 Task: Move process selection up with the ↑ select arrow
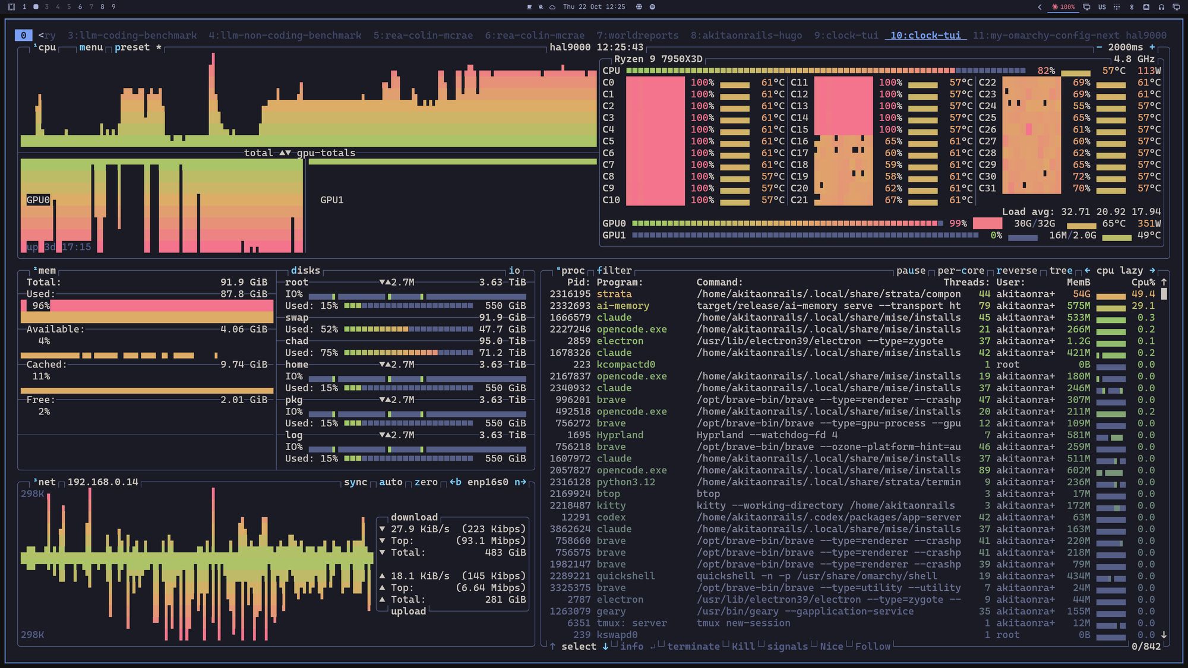552,646
